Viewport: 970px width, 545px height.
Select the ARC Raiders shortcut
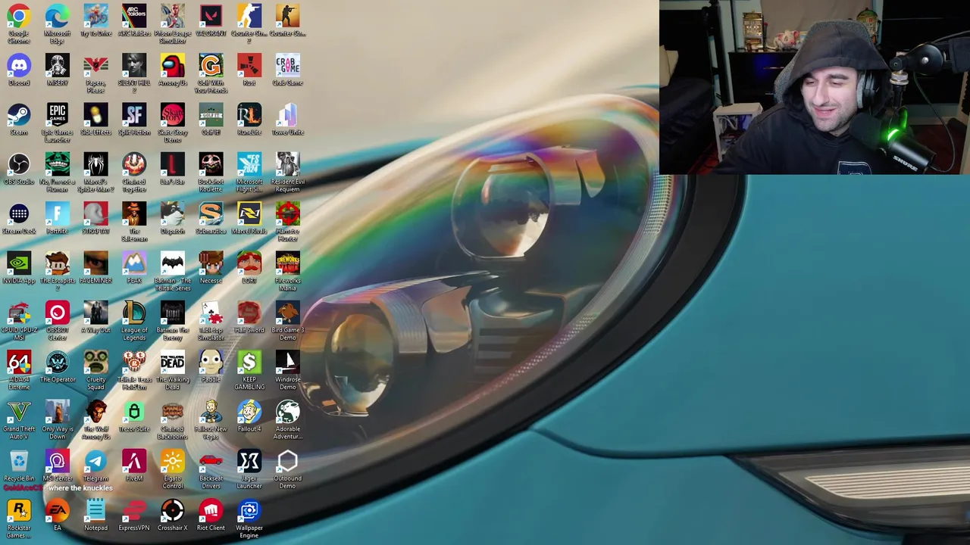[134, 17]
